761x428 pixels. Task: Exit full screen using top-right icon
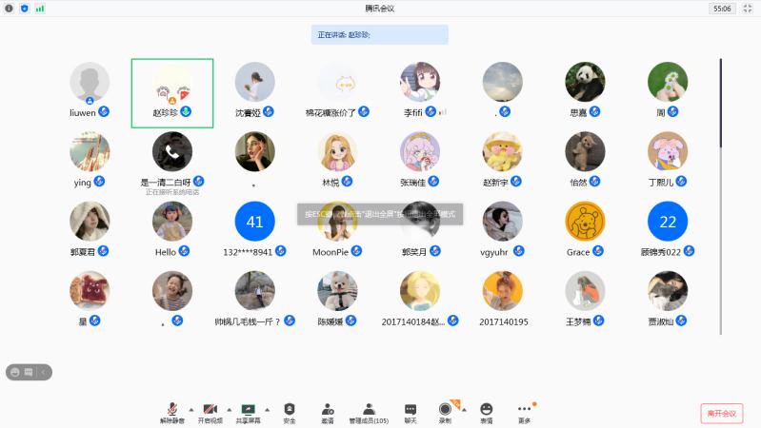tap(747, 9)
